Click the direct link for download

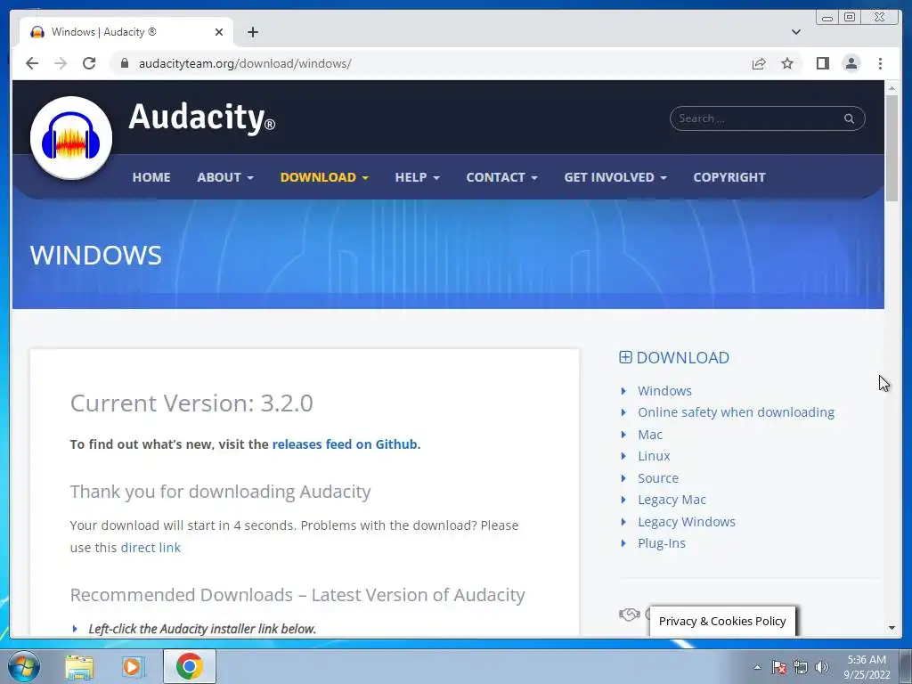151,548
